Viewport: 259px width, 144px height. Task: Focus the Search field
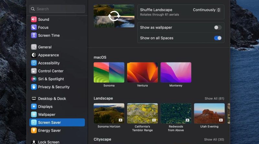tap(57, 9)
